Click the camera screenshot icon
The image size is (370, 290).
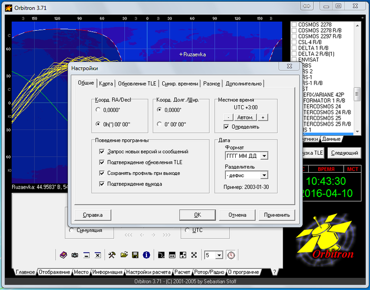[75, 255]
